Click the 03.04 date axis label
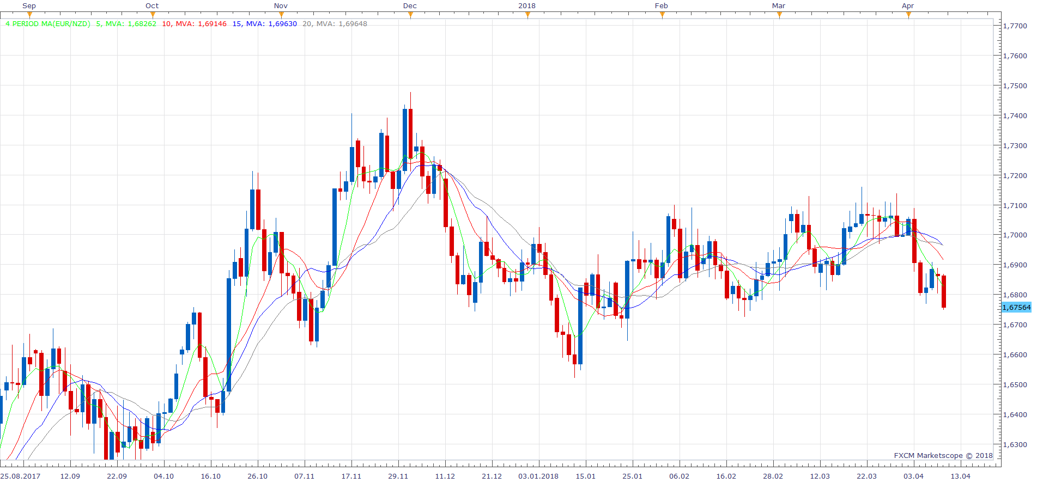The width and height of the screenshot is (1037, 483). [x=913, y=476]
